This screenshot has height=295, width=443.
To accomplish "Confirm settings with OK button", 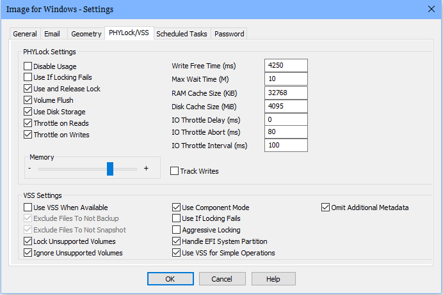I will point(170,279).
